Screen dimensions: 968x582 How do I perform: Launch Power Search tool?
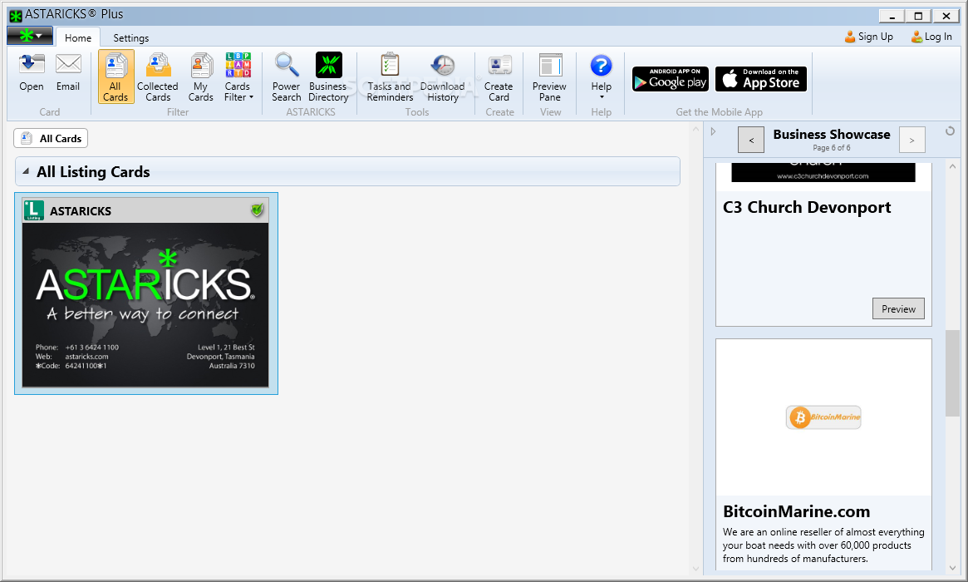(x=287, y=76)
